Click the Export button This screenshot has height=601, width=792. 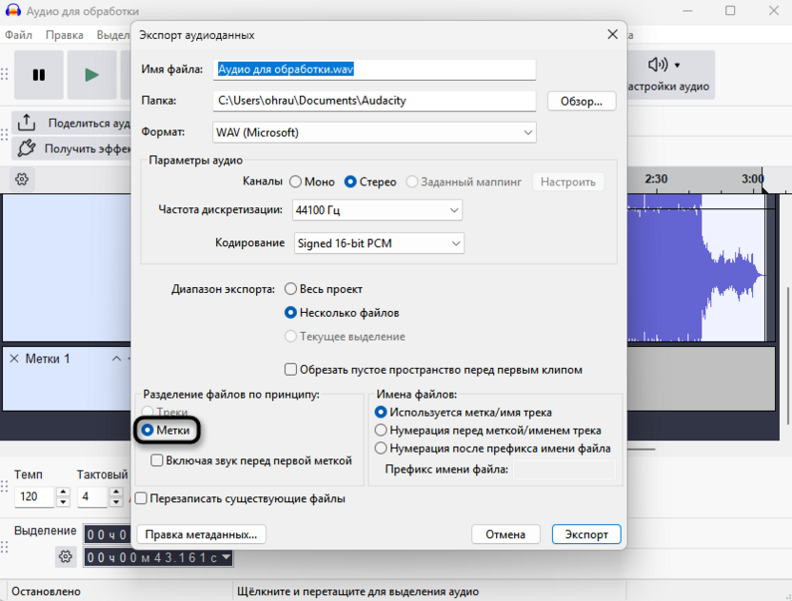tap(586, 534)
